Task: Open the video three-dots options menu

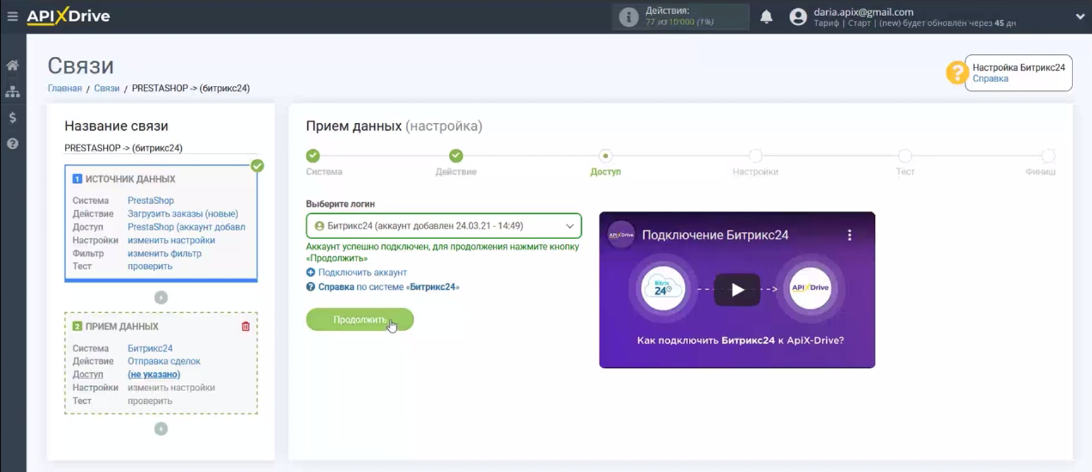Action: pos(850,235)
